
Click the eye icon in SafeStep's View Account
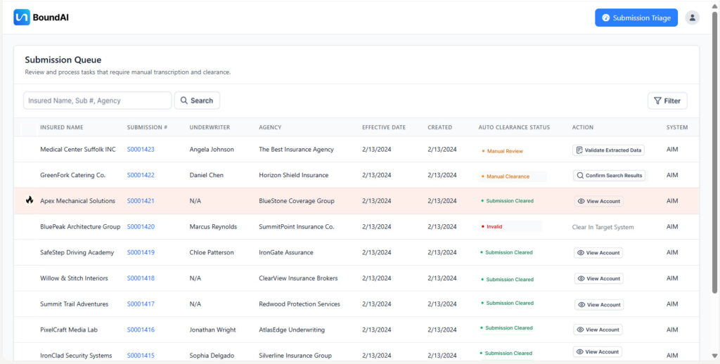tap(581, 253)
